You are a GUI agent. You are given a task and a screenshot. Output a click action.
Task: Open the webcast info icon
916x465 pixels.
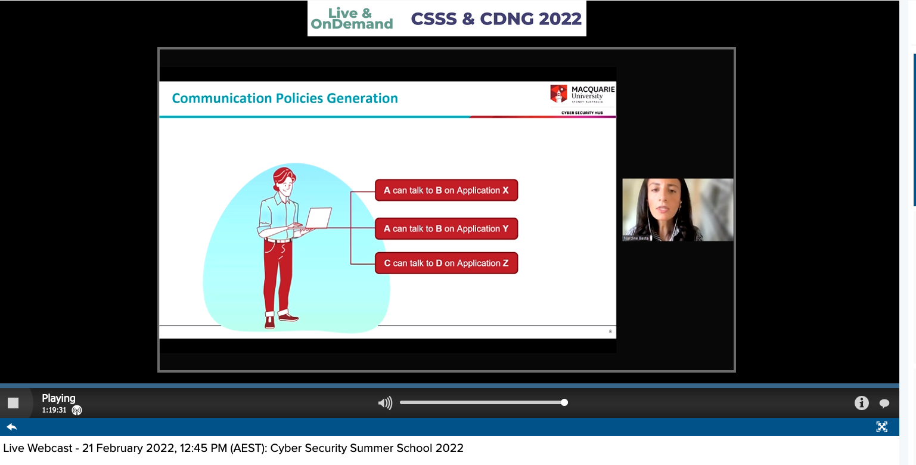tap(861, 403)
